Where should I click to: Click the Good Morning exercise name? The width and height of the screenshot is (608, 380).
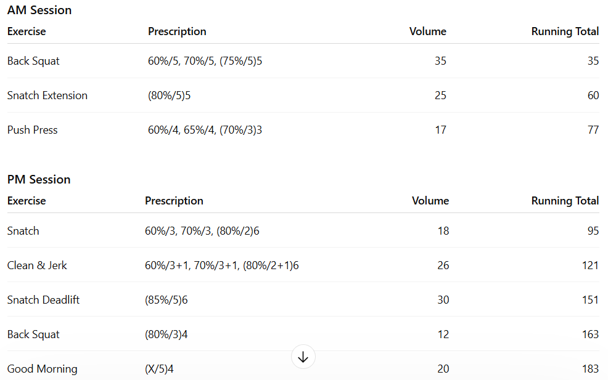pos(42,369)
